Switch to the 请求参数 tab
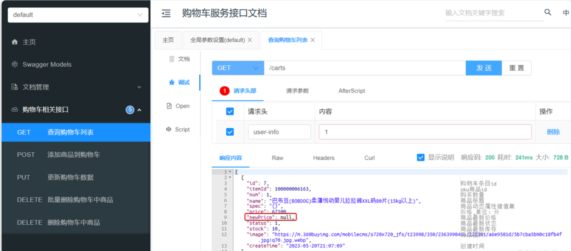 pyautogui.click(x=297, y=91)
